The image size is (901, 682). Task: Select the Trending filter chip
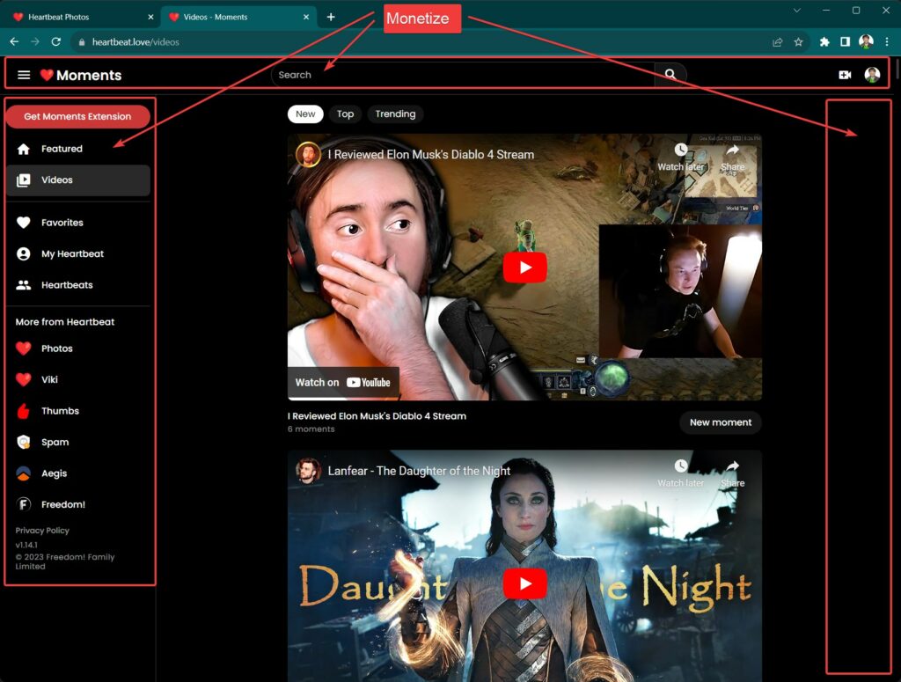395,114
